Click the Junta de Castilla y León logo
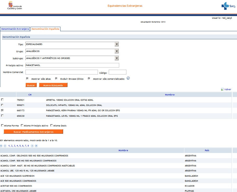The image size is (237, 192). (x=15, y=5)
